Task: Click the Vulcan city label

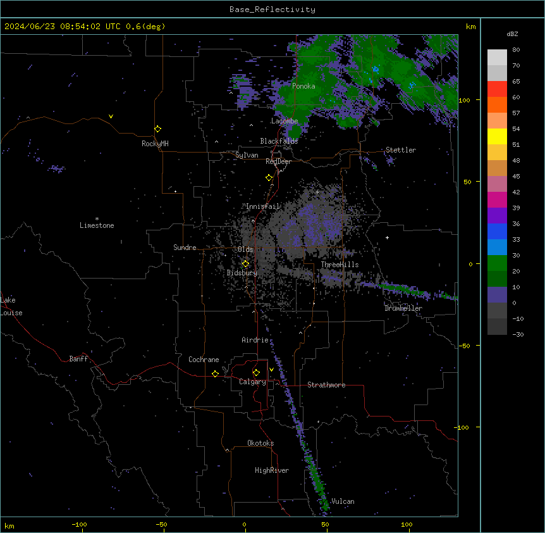Action: tap(343, 501)
